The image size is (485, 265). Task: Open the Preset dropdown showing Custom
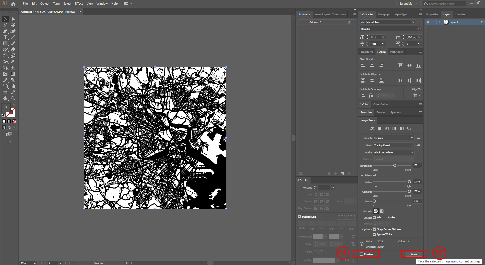(393, 138)
